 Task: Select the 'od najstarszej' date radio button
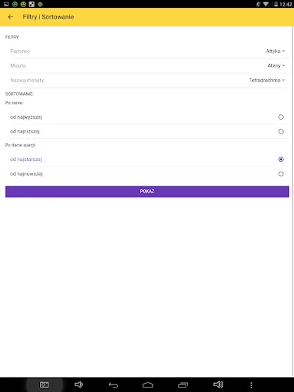(280, 159)
